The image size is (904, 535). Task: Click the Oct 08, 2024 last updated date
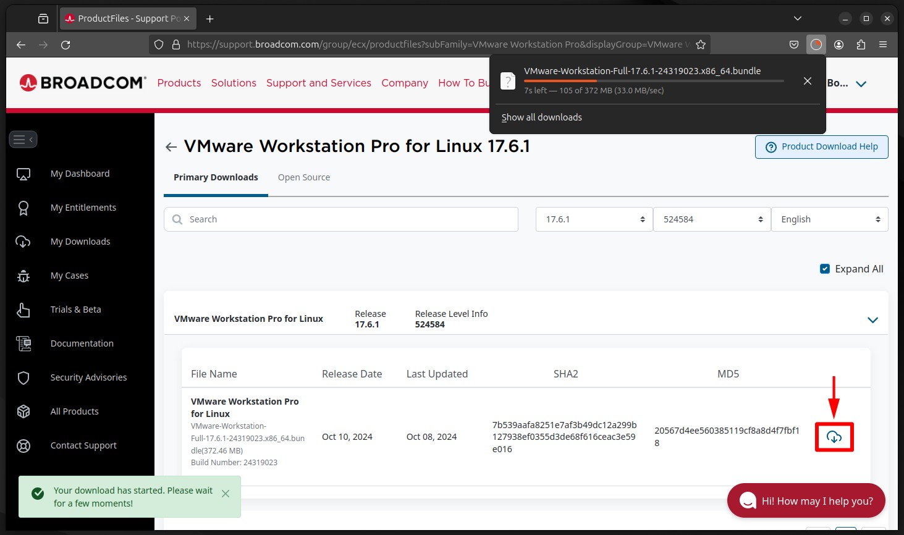[431, 437]
